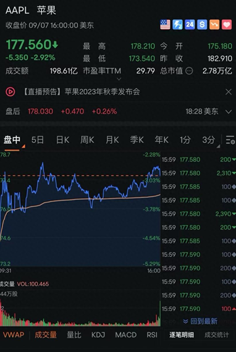236x352 pixels.
Task: Switch to the 日K chart tab
Action: 62,140
